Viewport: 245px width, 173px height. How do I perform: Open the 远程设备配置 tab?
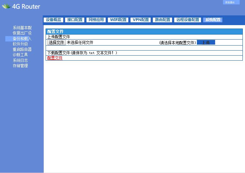[x=188, y=20]
